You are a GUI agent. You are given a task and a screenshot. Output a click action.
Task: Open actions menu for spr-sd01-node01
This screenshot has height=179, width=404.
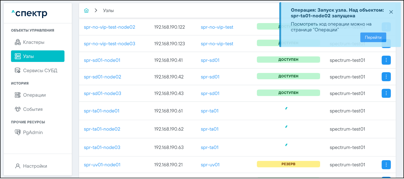tap(386, 60)
